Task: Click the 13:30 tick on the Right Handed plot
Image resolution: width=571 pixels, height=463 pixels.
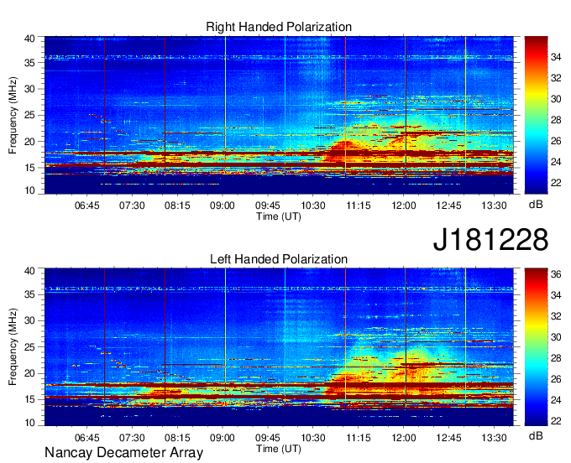Action: (x=494, y=205)
